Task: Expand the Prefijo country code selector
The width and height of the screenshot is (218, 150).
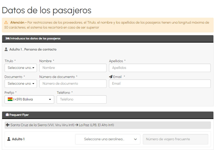Action: point(29,100)
